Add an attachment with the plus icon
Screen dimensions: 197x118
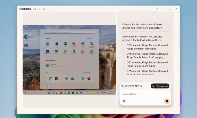pyautogui.click(x=161, y=101)
